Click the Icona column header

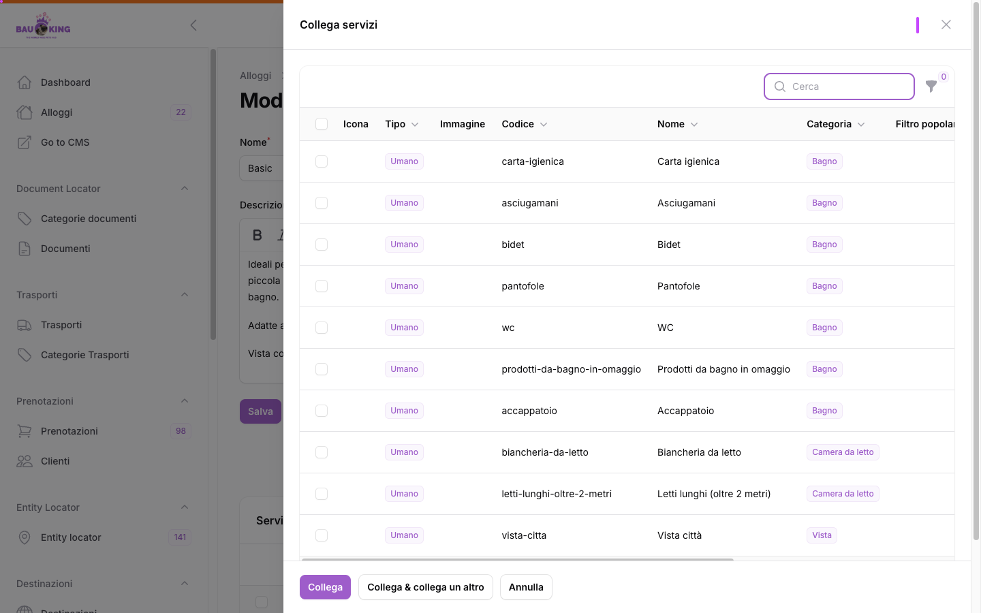click(x=356, y=124)
